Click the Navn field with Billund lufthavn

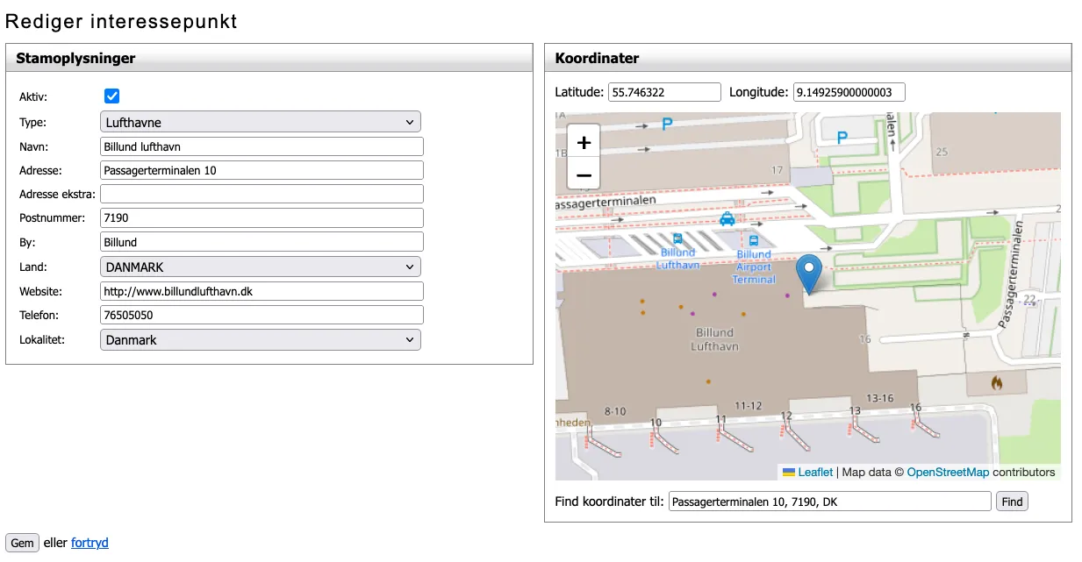point(262,146)
